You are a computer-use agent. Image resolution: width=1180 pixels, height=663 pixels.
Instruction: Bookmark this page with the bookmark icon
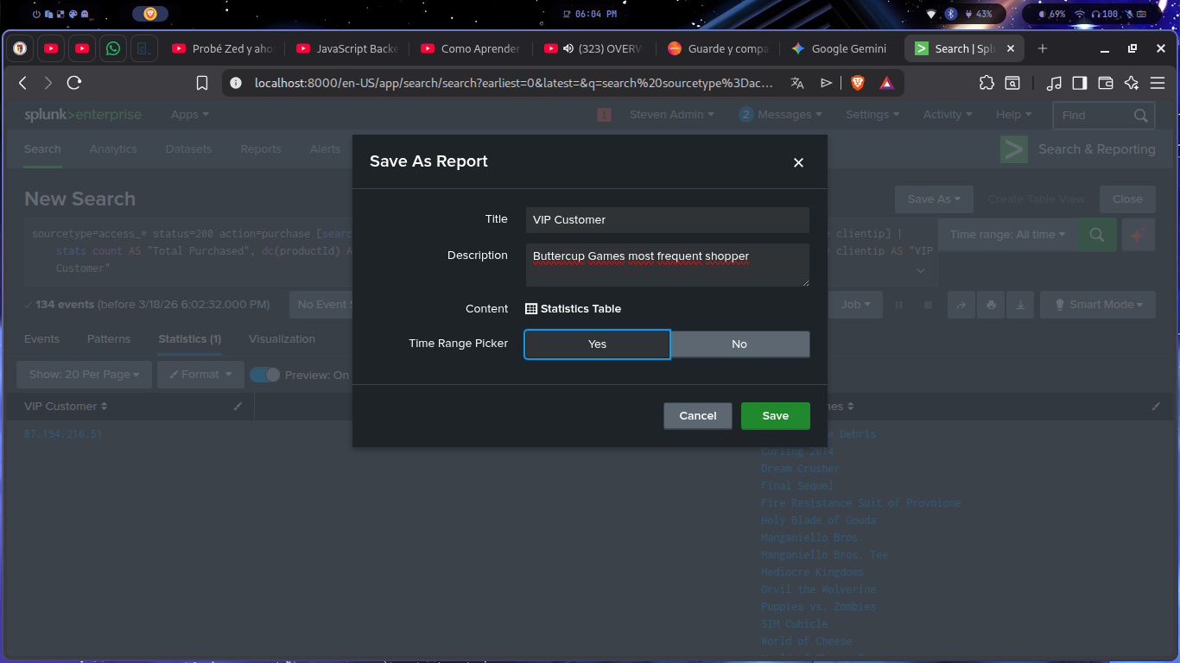[202, 83]
